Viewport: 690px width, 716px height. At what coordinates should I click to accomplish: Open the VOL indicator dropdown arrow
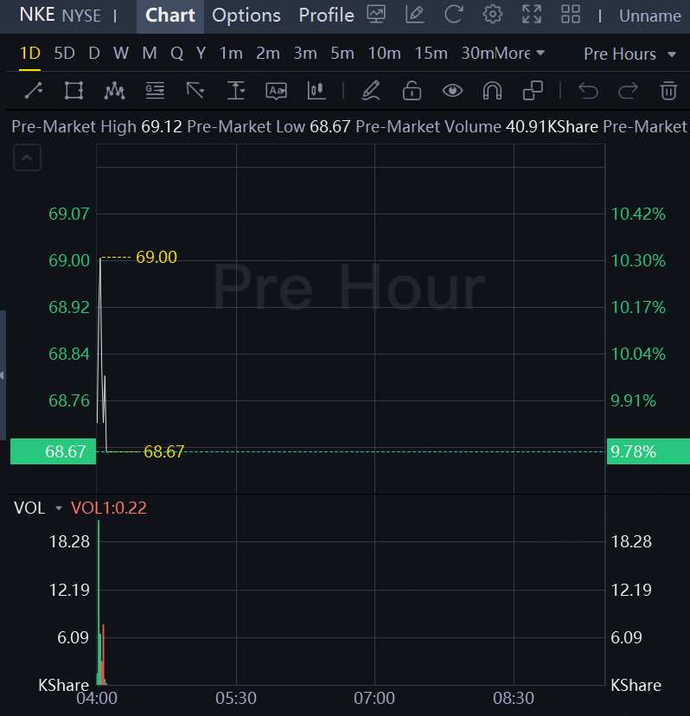59,508
